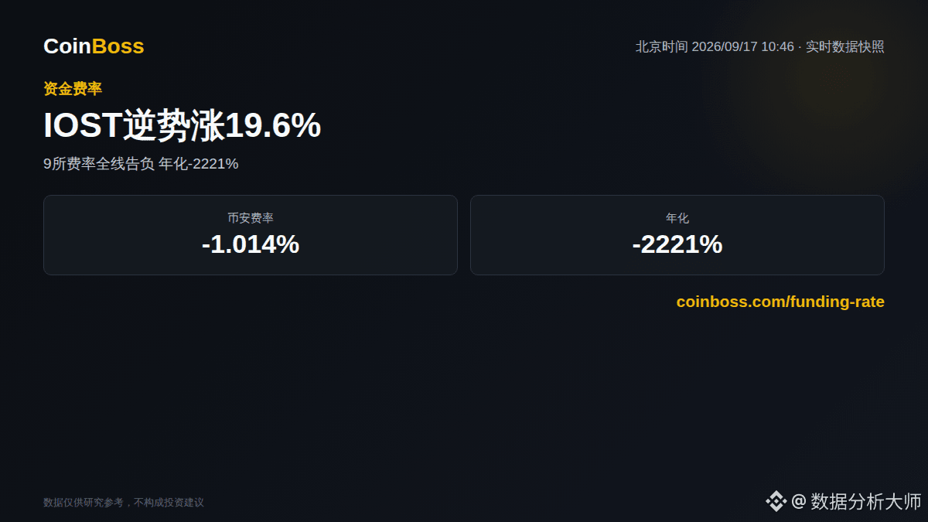Click the -2221% annualized value

[677, 244]
